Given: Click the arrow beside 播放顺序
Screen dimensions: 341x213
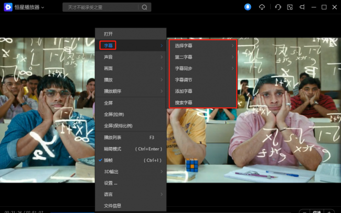Looking at the screenshot, I should (x=162, y=91).
